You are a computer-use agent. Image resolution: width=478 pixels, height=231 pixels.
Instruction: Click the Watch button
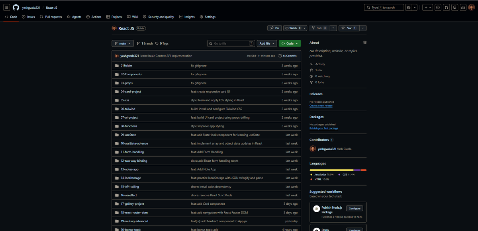pyautogui.click(x=293, y=28)
